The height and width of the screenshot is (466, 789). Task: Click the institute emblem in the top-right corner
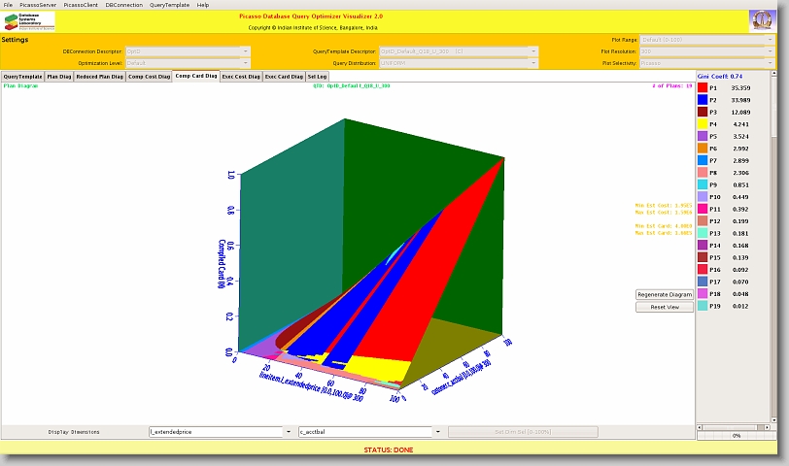pos(763,21)
